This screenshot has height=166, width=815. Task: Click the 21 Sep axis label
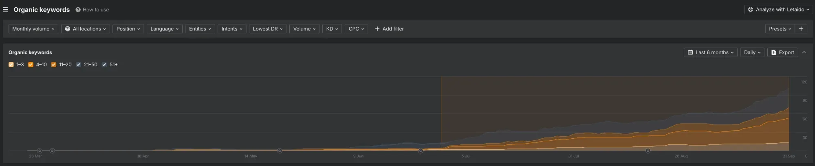(x=789, y=156)
